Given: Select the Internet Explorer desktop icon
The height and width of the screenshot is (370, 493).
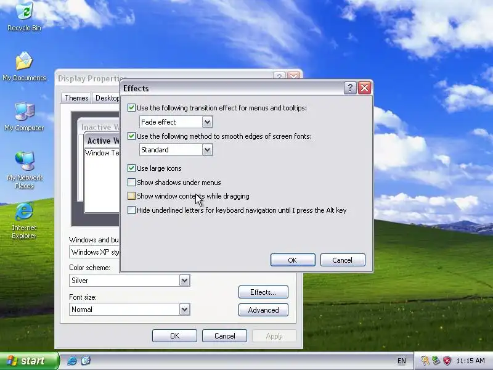Looking at the screenshot, I should point(24,220).
